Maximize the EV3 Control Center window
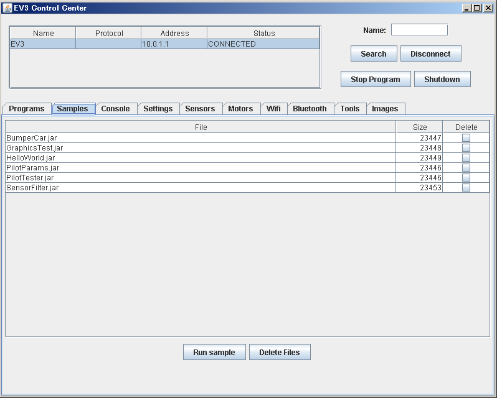The width and height of the screenshot is (497, 398). click(477, 8)
